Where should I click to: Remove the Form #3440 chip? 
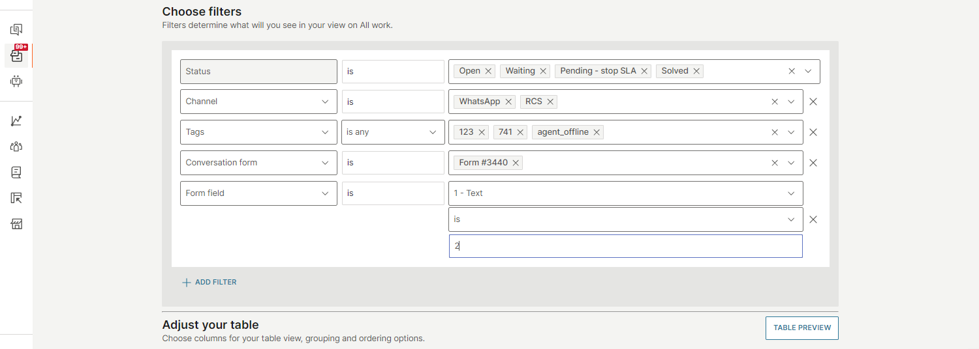(516, 163)
